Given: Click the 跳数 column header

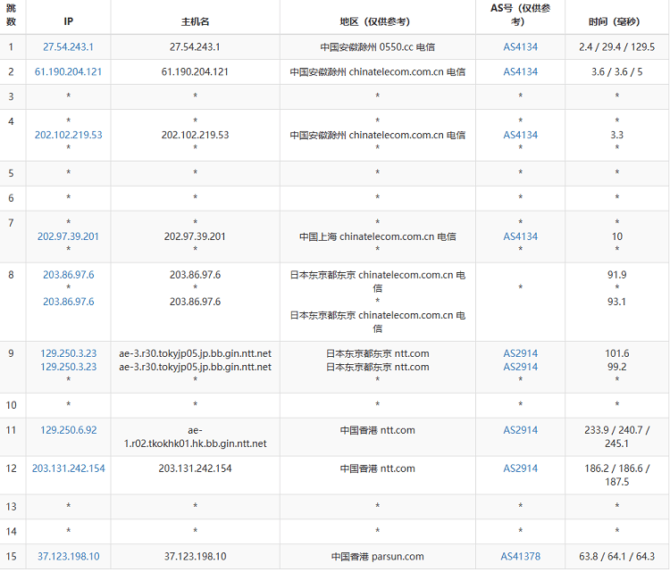Looking at the screenshot, I should (x=12, y=15).
